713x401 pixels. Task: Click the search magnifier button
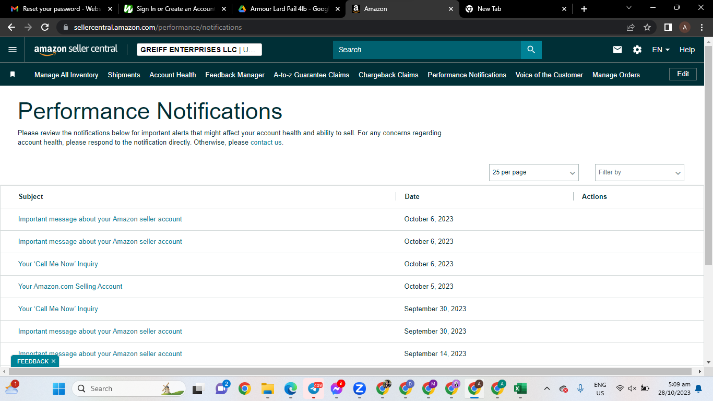click(531, 50)
